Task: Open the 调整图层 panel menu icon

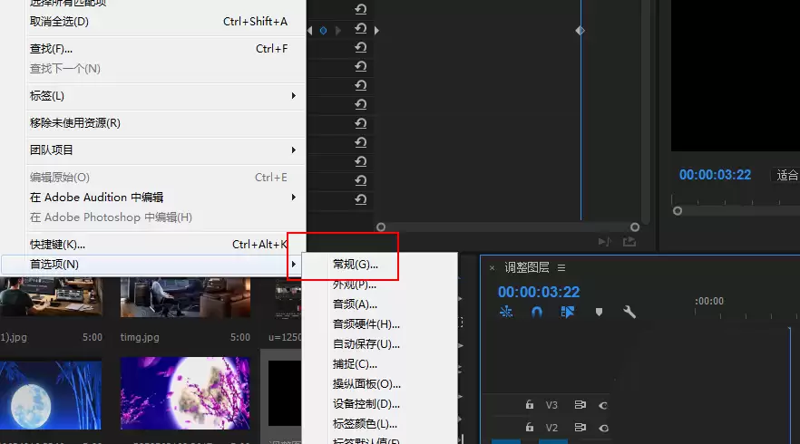Action: [x=561, y=267]
